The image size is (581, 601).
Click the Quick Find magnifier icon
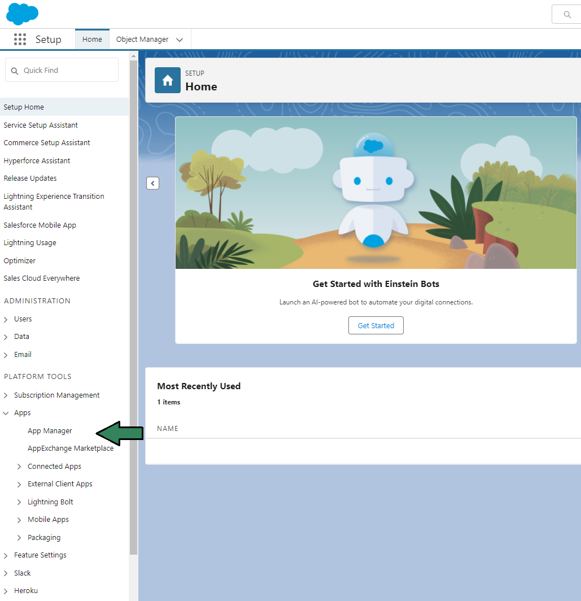point(15,71)
